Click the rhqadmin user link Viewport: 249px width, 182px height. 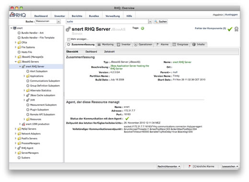click(218, 14)
